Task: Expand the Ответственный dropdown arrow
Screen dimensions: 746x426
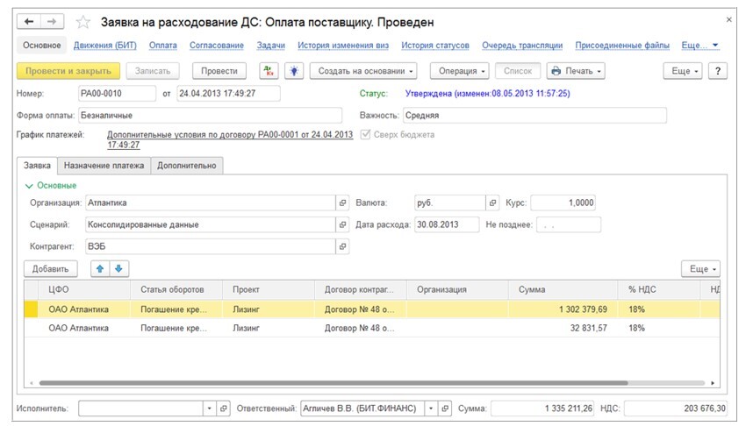Action: click(431, 408)
